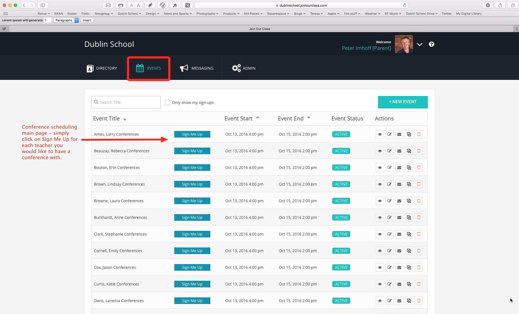519x314 pixels.
Task: View the Bouton, Erin Conferences event
Action: pos(380,168)
